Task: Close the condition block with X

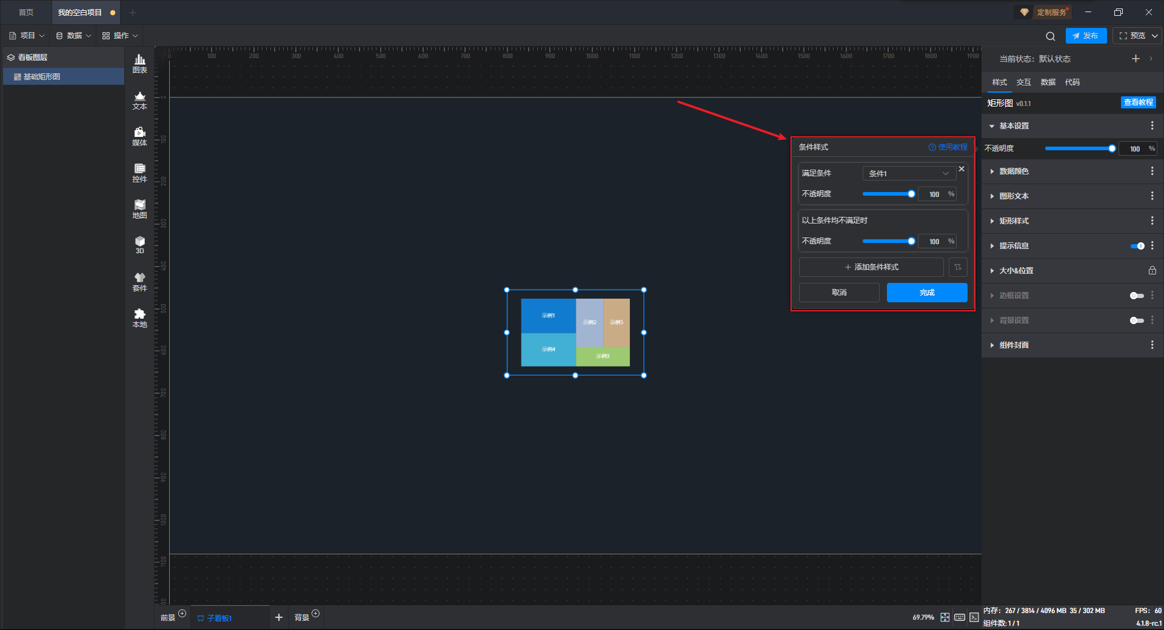Action: pos(962,169)
